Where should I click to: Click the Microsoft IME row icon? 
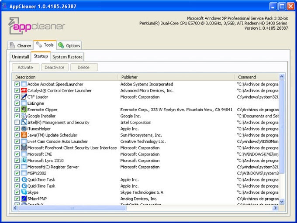click(x=24, y=154)
